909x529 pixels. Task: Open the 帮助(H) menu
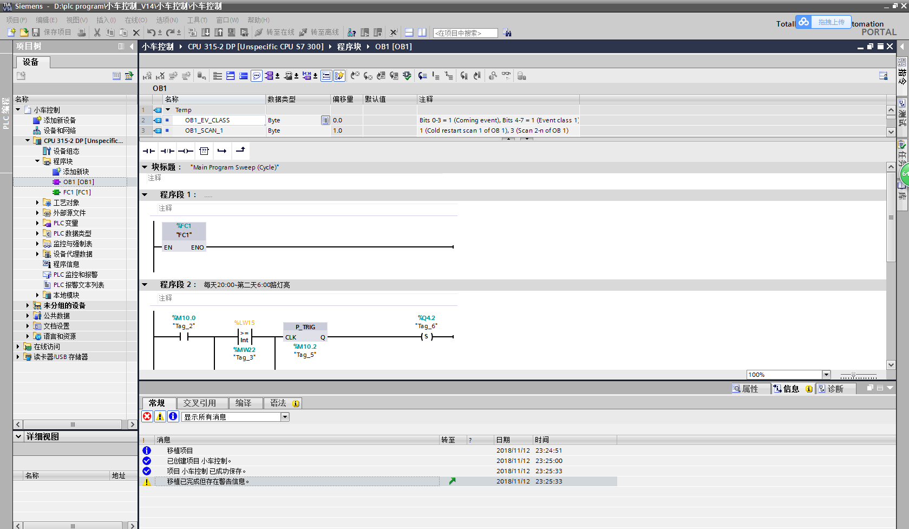[x=258, y=20]
